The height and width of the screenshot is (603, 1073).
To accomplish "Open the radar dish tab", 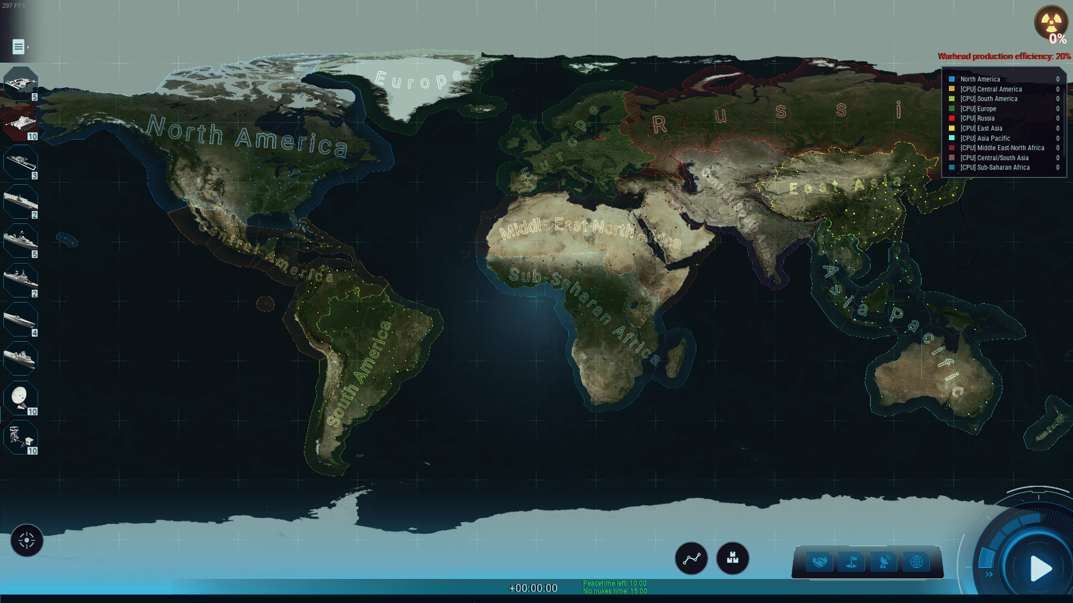I will point(884,561).
